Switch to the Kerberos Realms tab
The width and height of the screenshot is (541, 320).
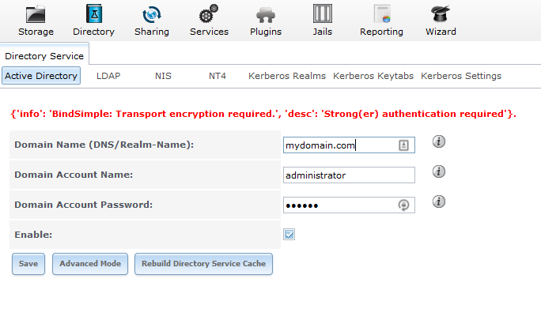coord(287,76)
